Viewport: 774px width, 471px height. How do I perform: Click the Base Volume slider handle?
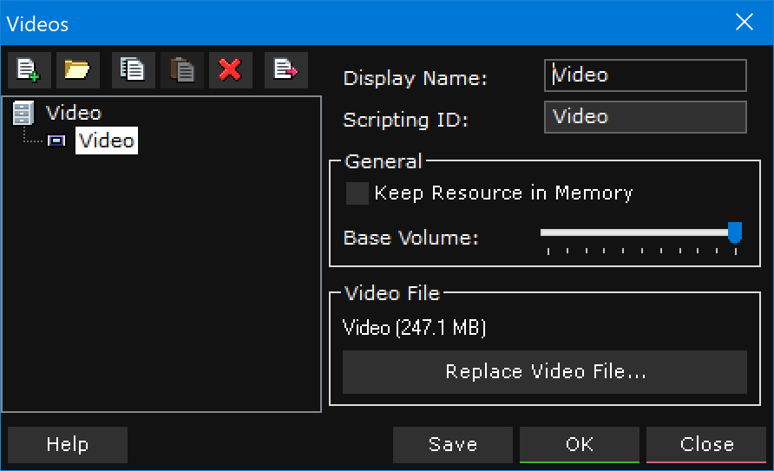coord(735,232)
